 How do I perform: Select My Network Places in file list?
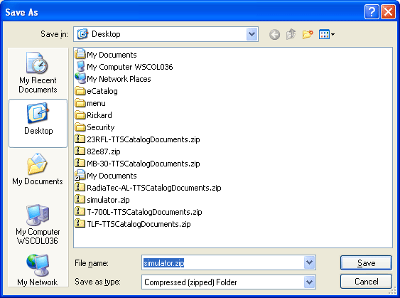pyautogui.click(x=113, y=79)
